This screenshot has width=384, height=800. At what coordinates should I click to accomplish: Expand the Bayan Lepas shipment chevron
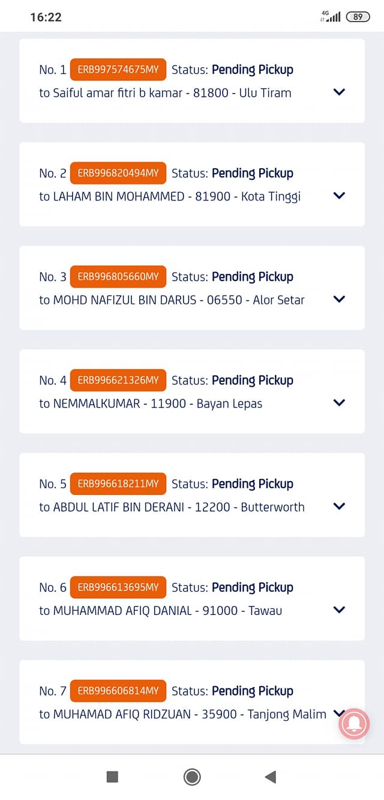(339, 402)
